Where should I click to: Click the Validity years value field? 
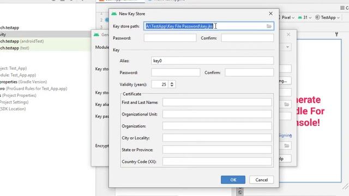click(x=160, y=84)
